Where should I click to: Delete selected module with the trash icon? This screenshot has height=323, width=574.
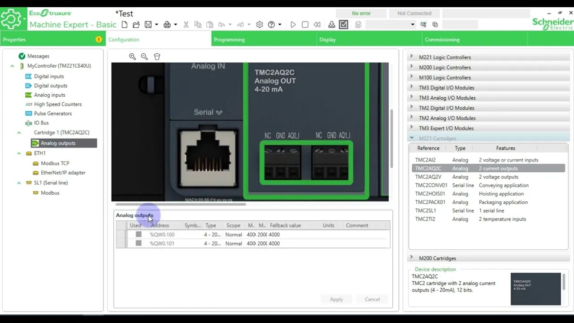coord(157,57)
